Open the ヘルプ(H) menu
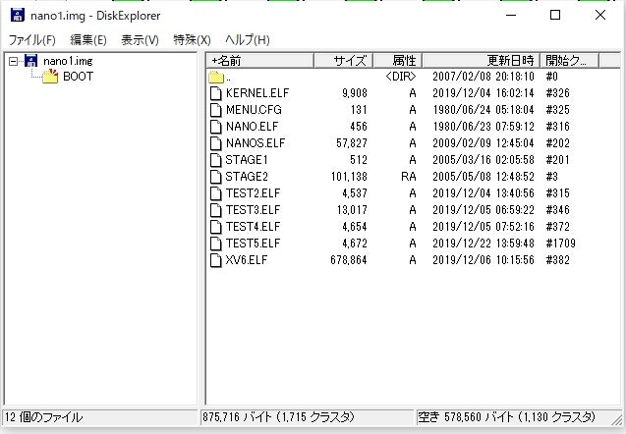626x434 pixels. pyautogui.click(x=247, y=40)
